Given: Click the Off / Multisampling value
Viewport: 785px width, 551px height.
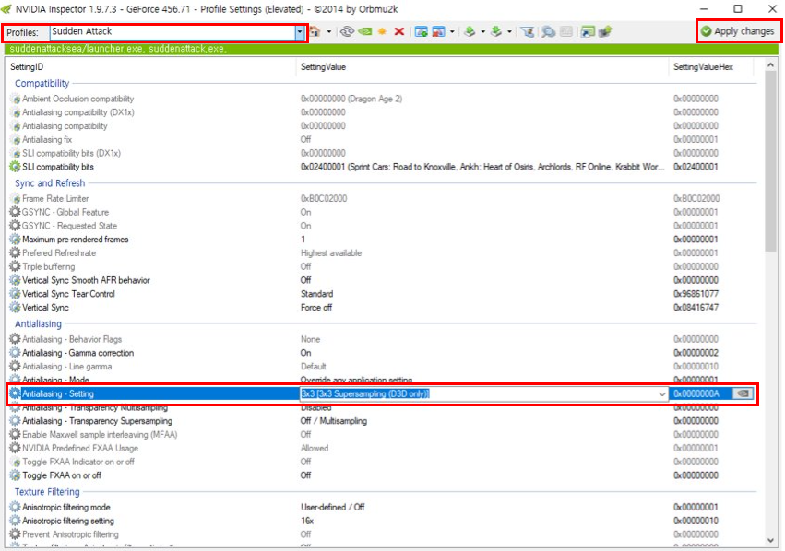Looking at the screenshot, I should click(x=333, y=421).
